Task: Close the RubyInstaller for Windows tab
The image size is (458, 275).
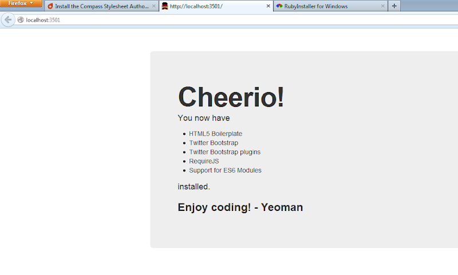Action: tap(382, 6)
